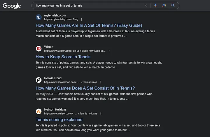Clear the search query with X
Image resolution: width=210 pixels, height=137 pixels.
click(146, 6)
